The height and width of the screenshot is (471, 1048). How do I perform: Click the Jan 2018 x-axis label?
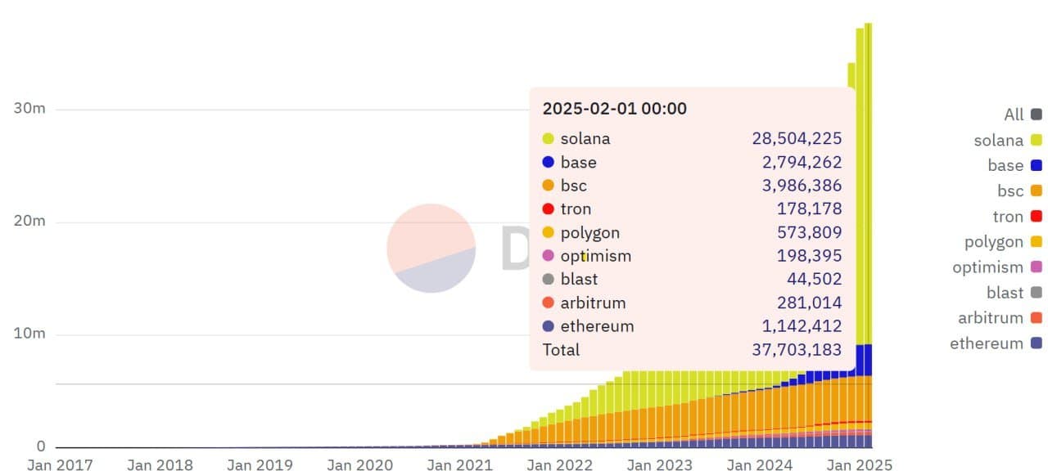click(160, 464)
